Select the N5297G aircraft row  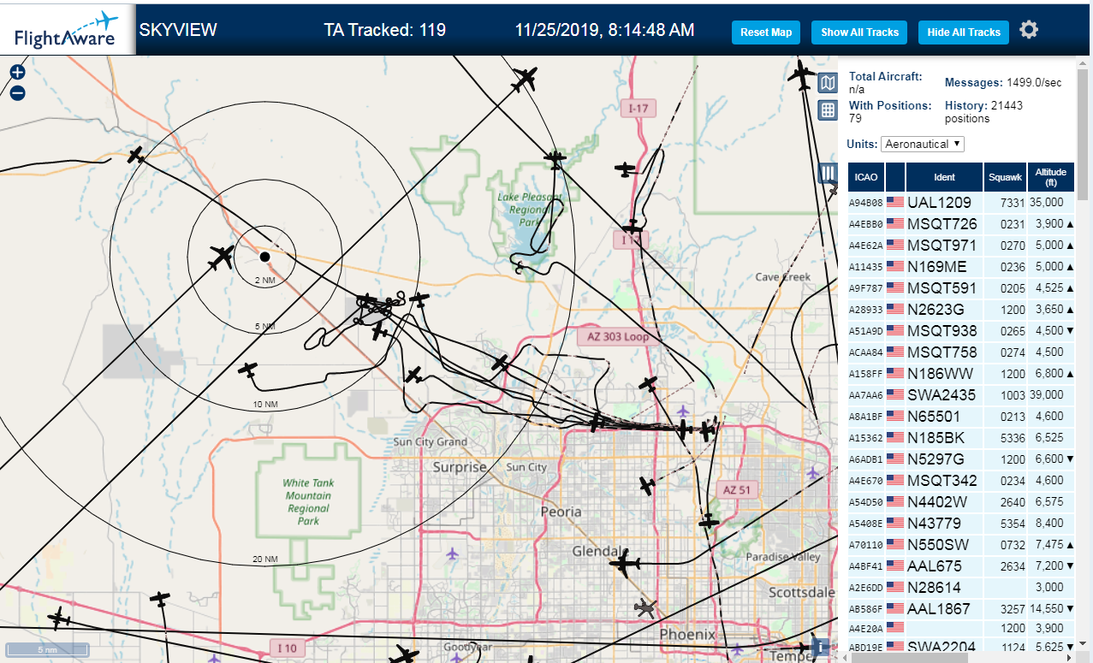coord(961,459)
